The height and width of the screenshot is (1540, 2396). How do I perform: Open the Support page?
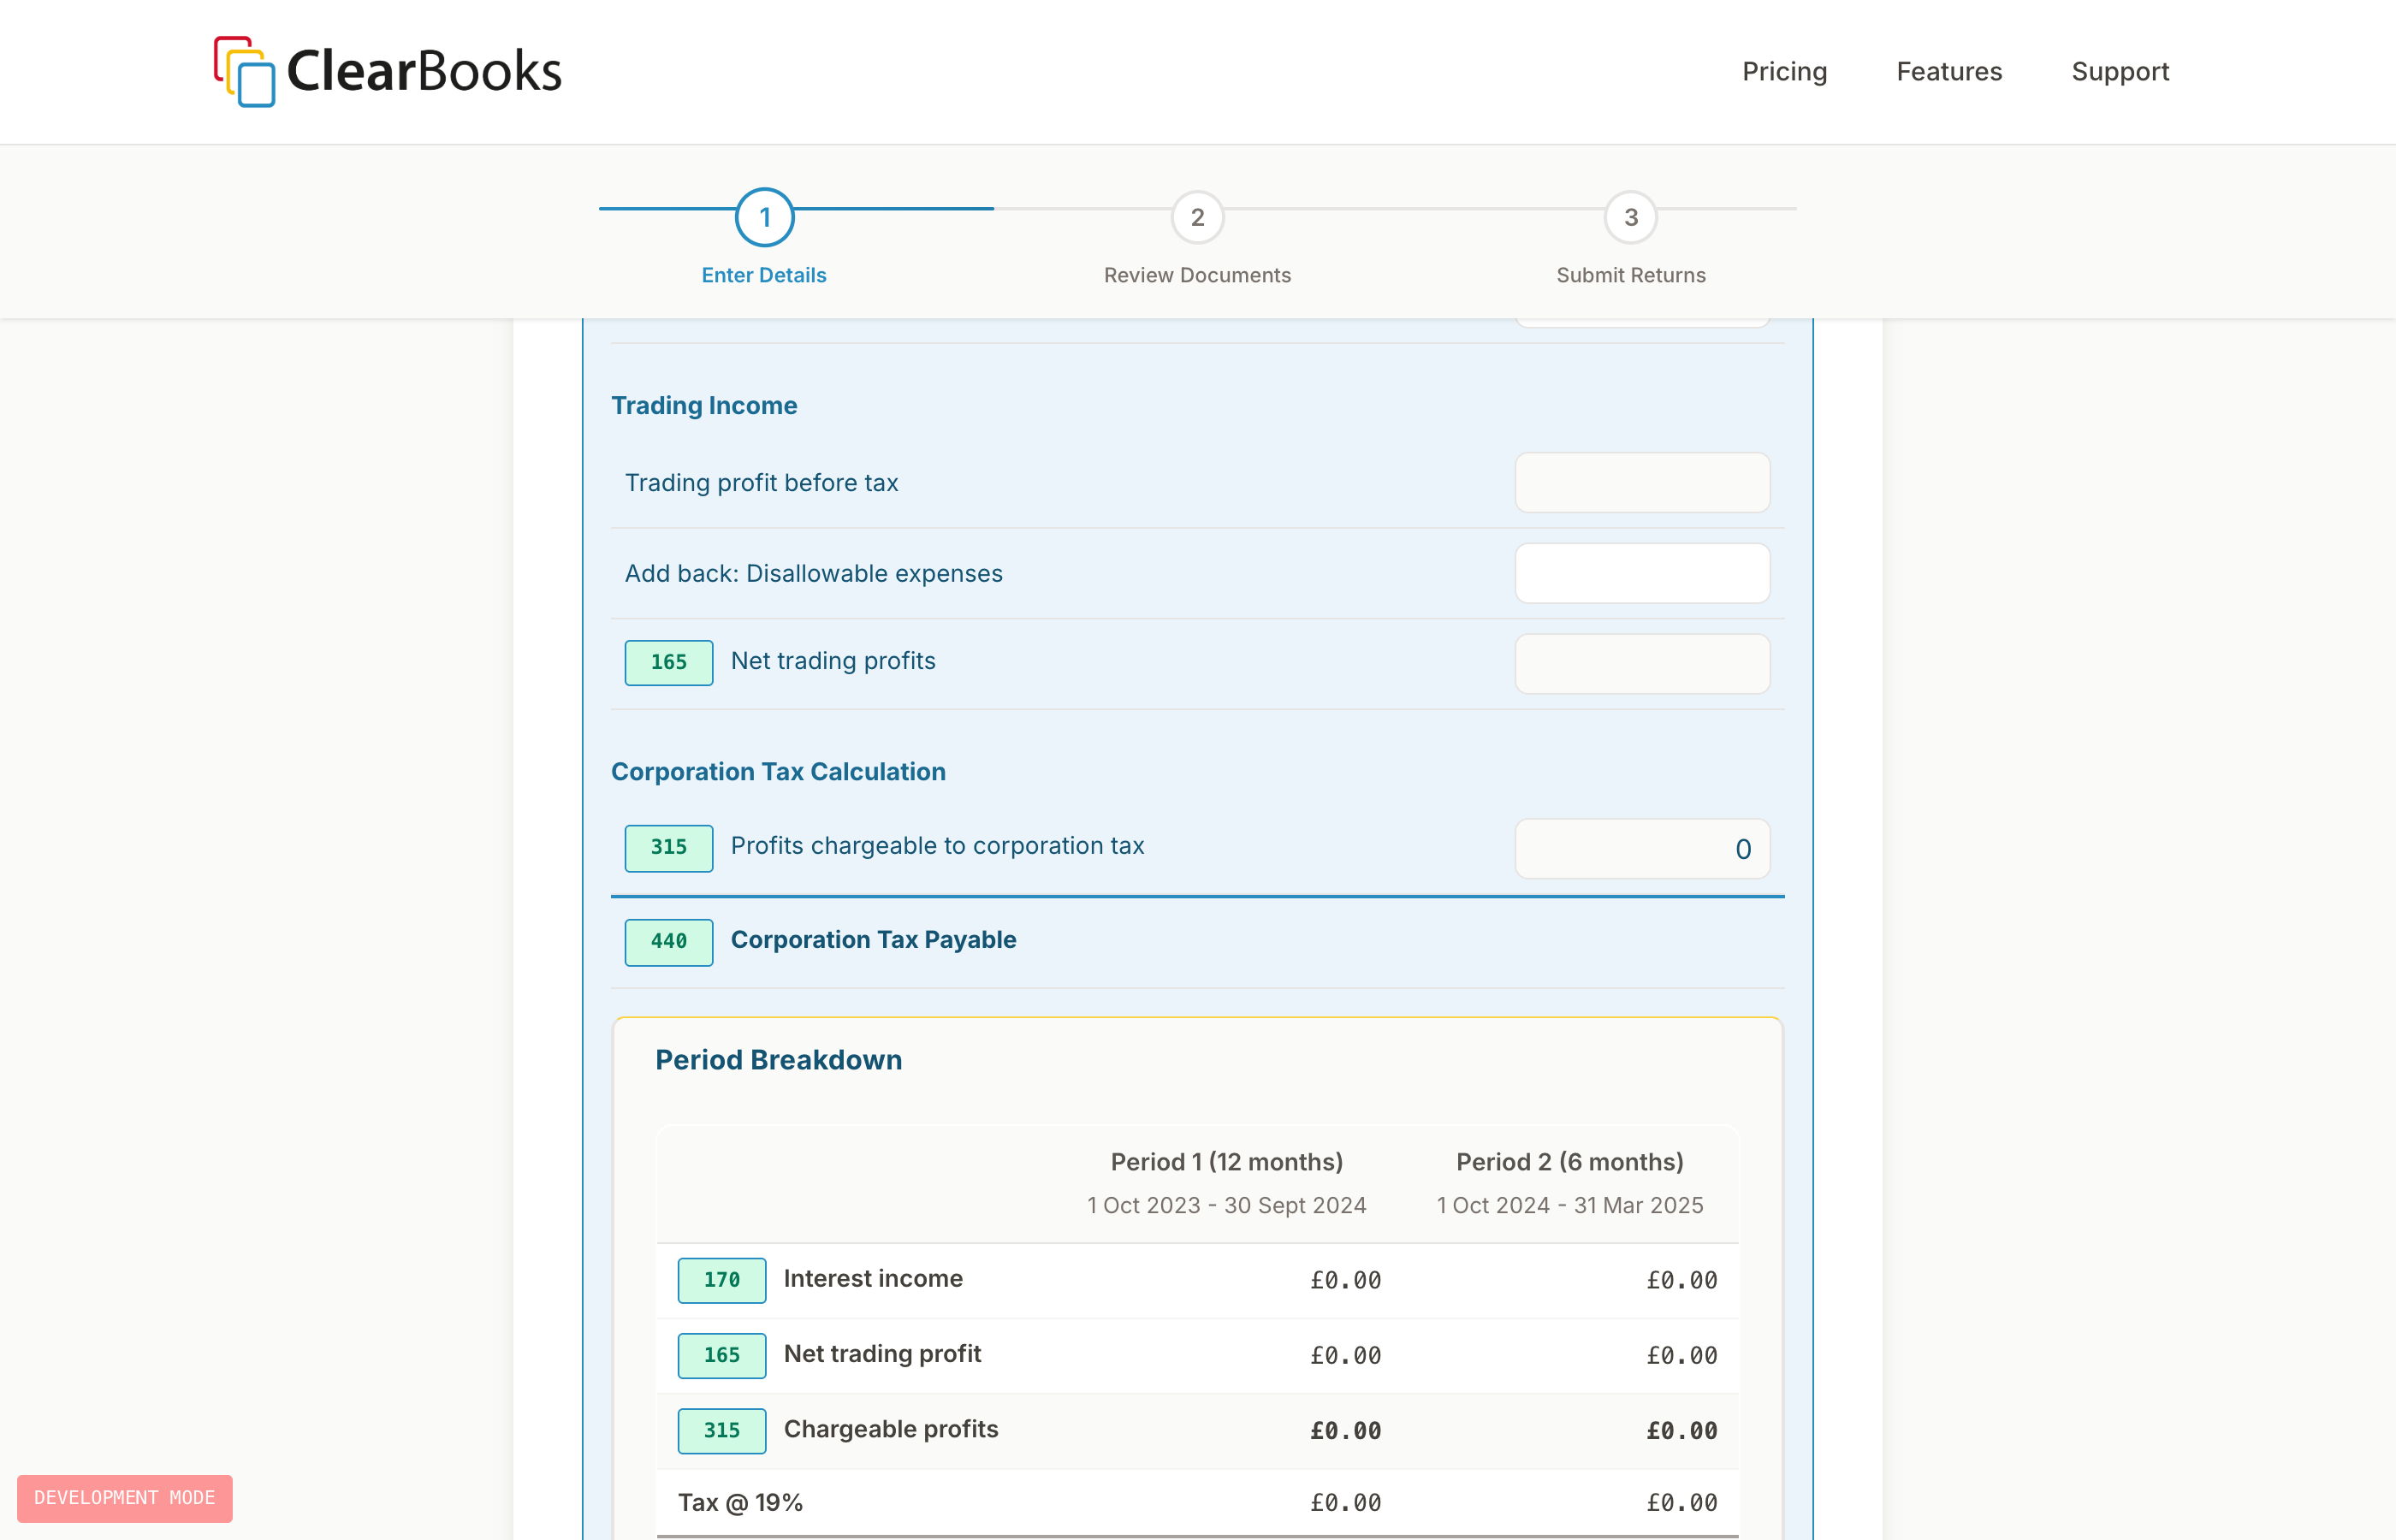2120,71
